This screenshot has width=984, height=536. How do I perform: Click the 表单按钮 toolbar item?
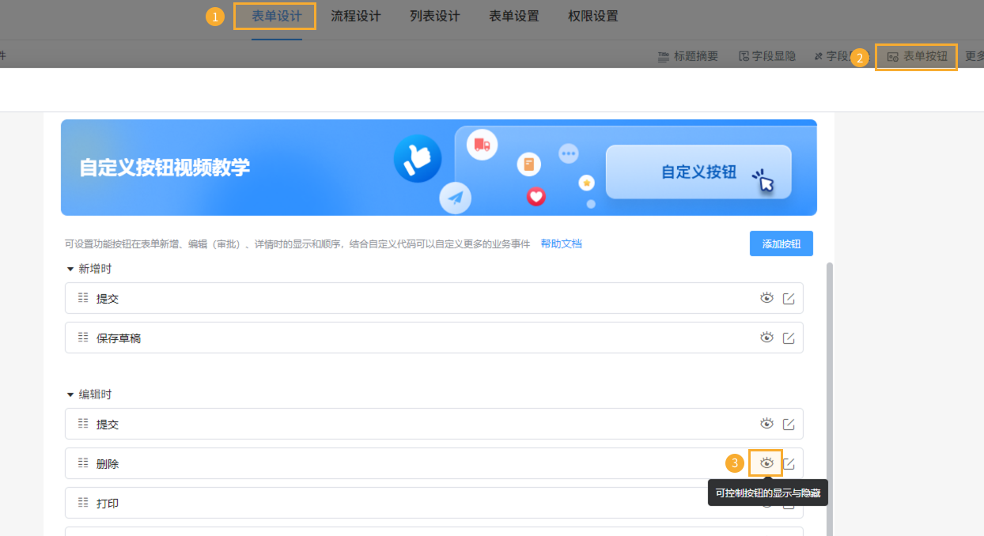(x=918, y=56)
